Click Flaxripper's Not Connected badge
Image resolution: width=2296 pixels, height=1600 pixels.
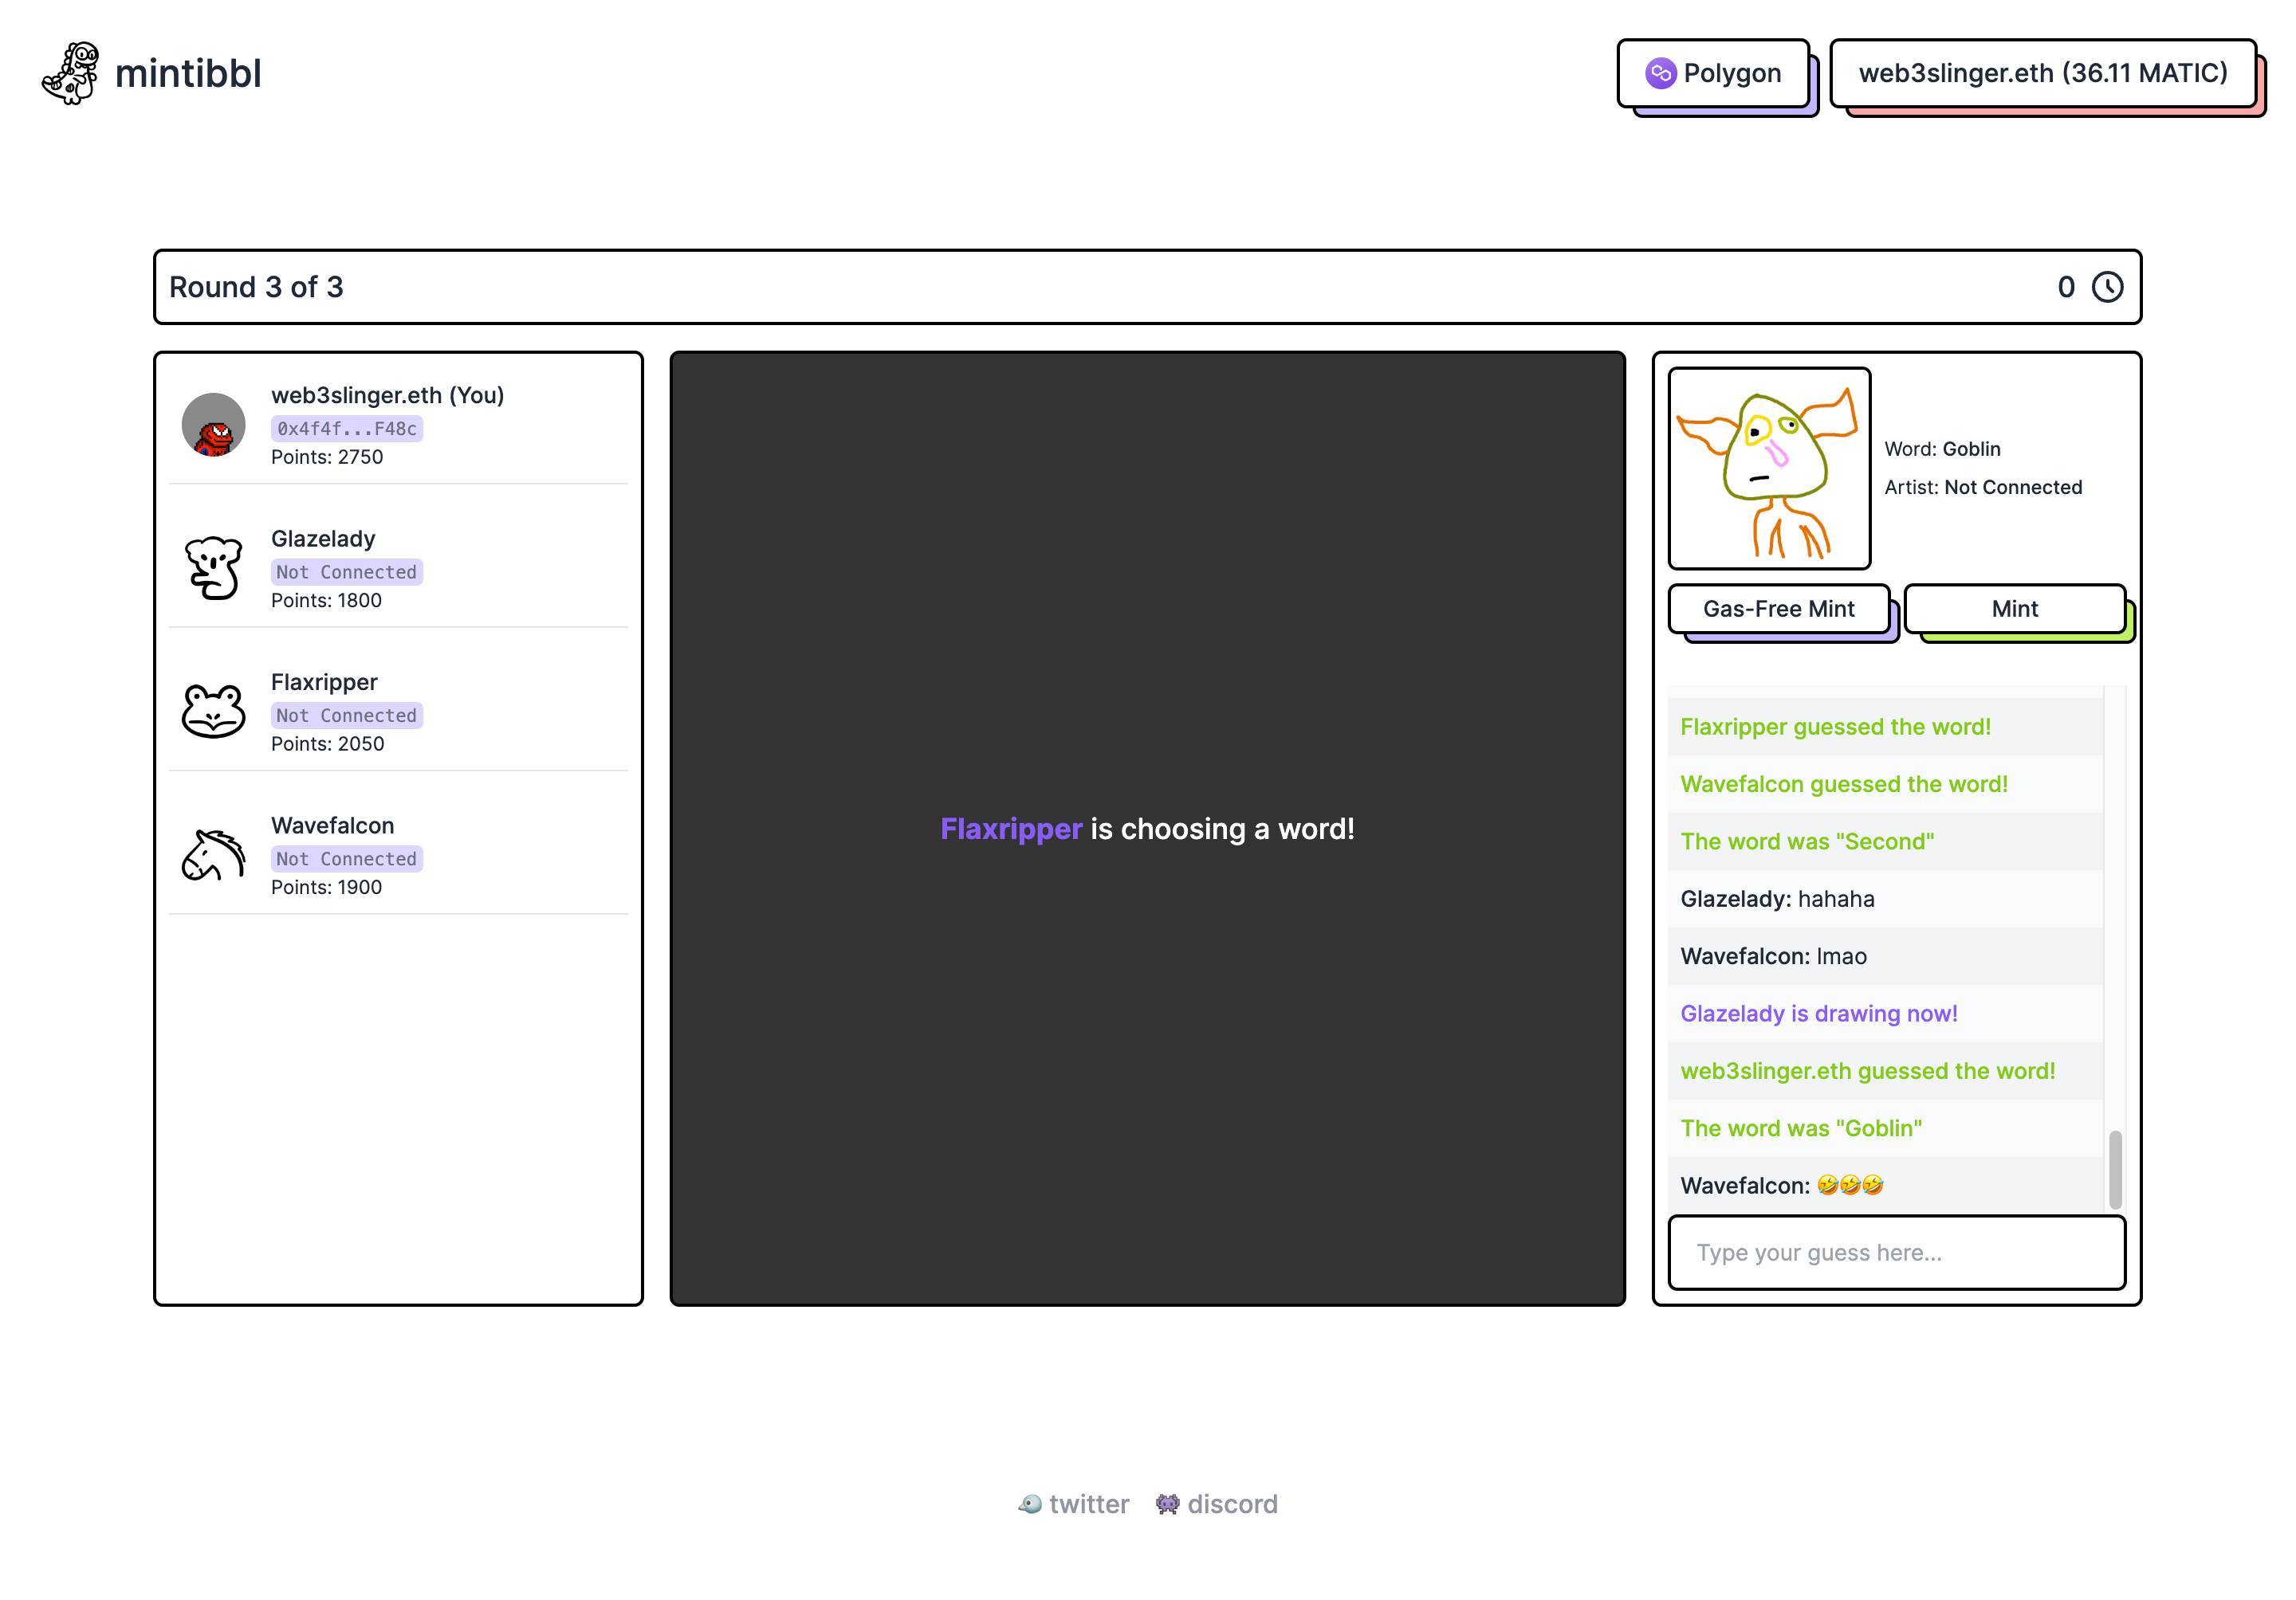(347, 715)
